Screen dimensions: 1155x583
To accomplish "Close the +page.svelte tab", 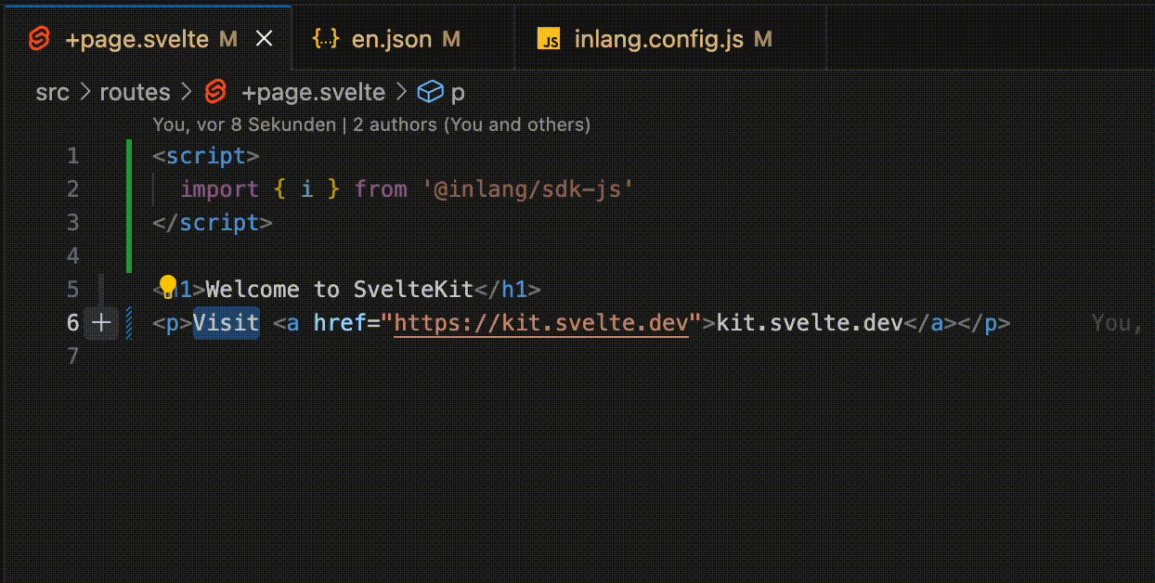I will [265, 39].
